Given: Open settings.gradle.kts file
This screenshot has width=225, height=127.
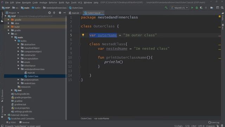Looking at the screenshot, I should pos(23,111).
